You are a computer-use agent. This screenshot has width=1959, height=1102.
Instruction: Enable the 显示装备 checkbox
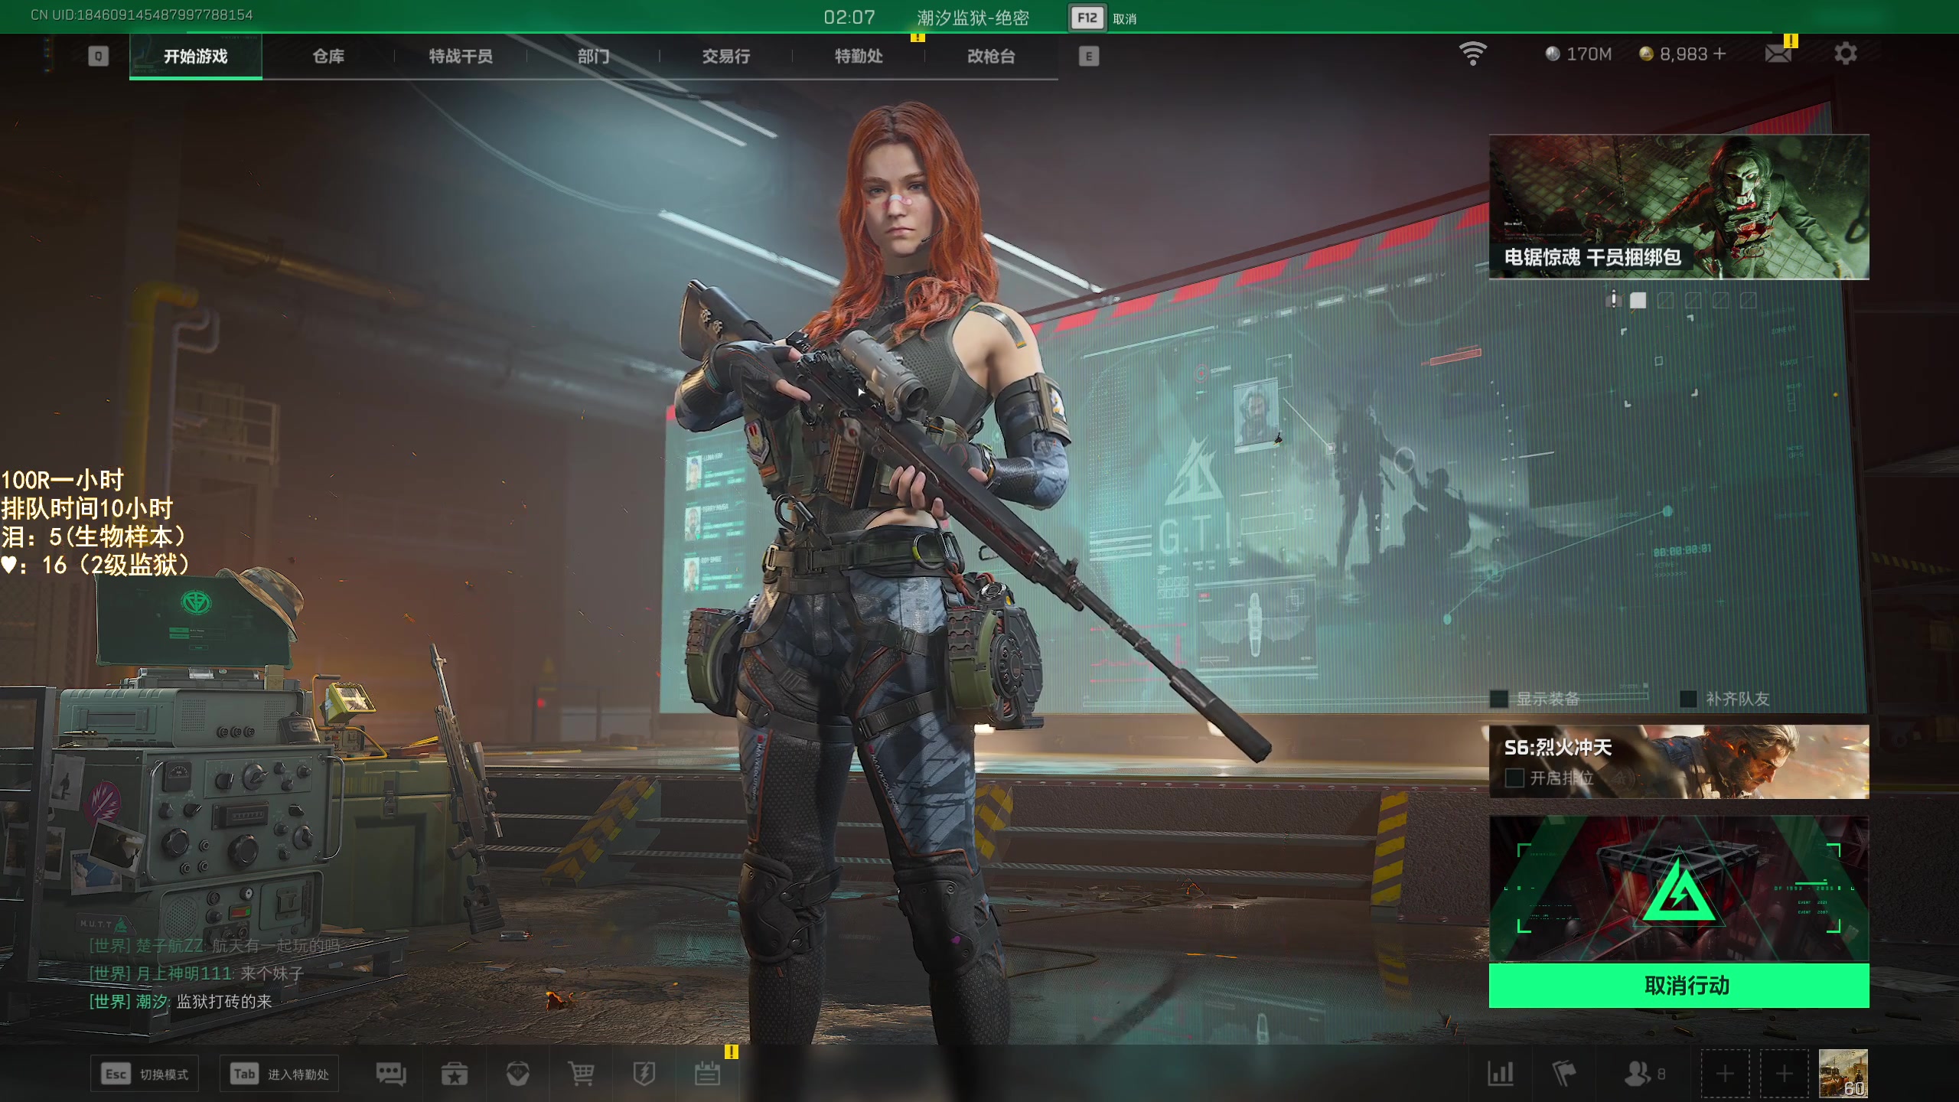[x=1499, y=699]
